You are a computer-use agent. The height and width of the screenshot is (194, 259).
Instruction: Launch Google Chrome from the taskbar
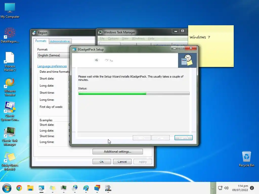(19, 188)
